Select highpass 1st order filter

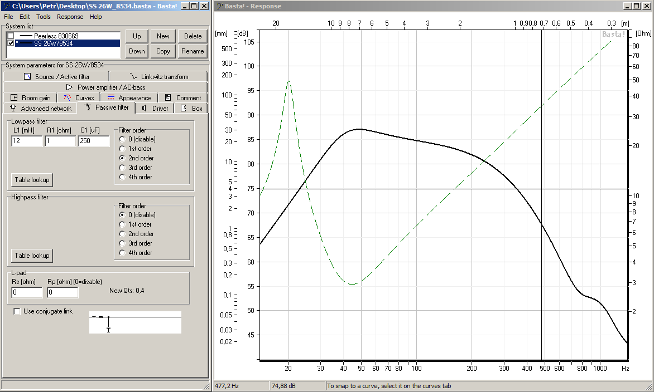pos(122,224)
